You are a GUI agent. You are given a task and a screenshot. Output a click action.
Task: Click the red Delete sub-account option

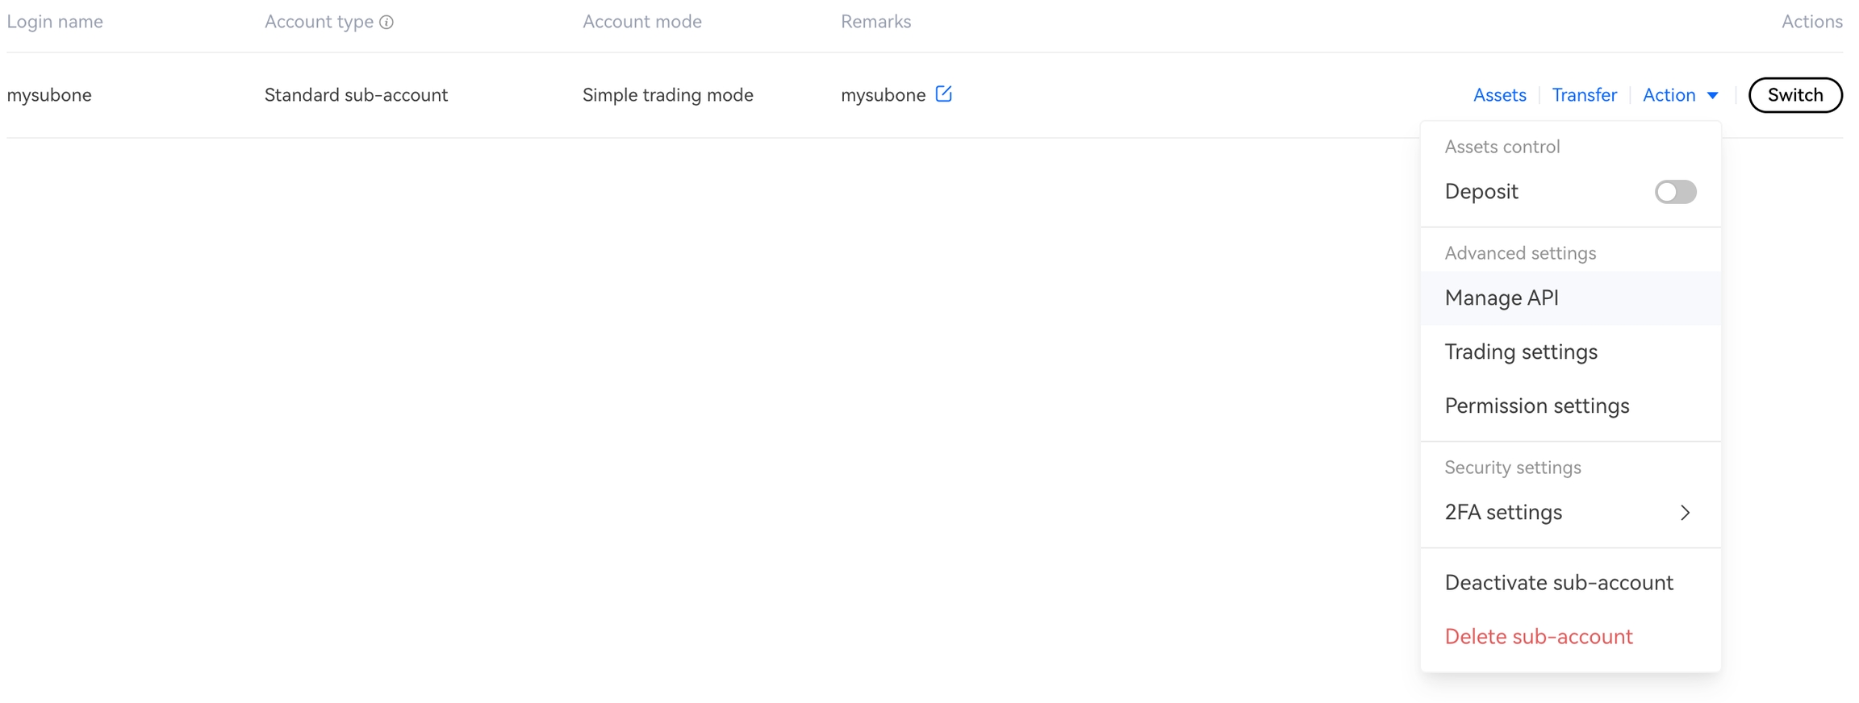(x=1538, y=637)
